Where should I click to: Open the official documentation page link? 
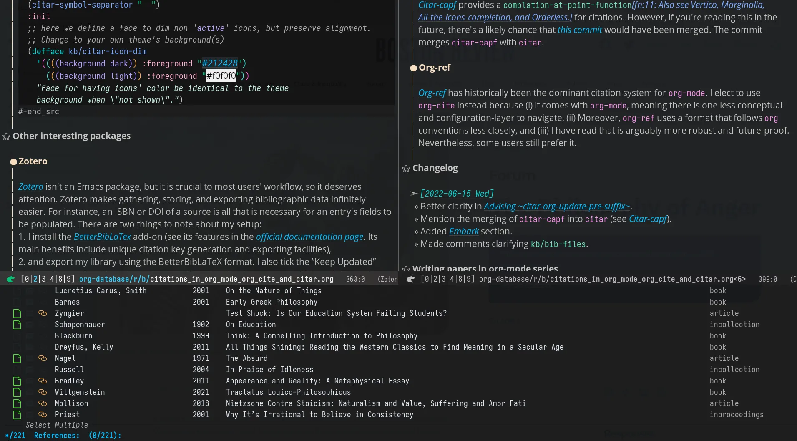pyautogui.click(x=309, y=237)
